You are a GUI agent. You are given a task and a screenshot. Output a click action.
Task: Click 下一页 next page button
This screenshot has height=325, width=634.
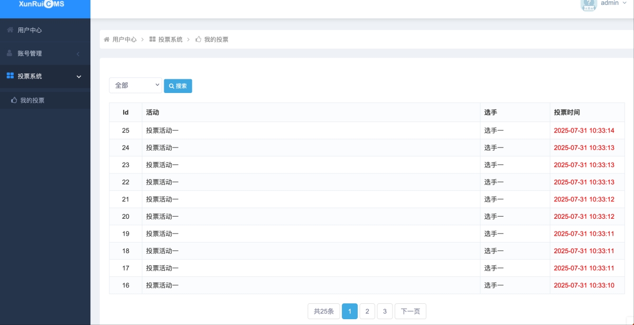coord(411,311)
